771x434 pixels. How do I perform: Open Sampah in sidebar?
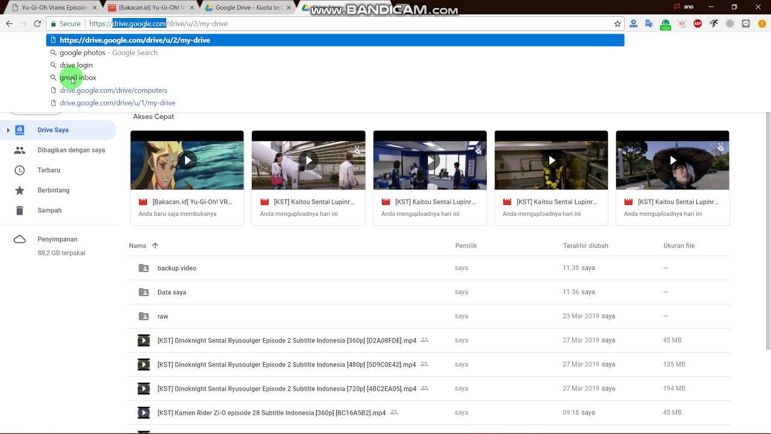pos(49,210)
